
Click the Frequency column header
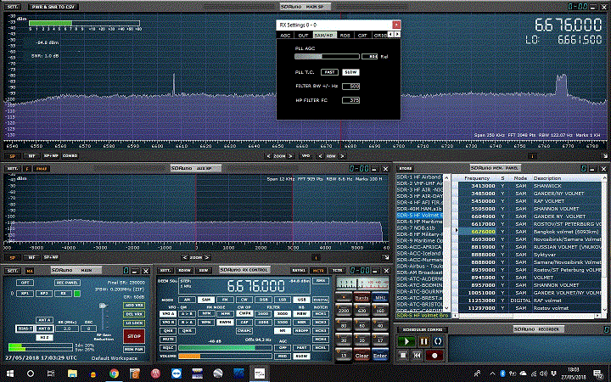(477, 178)
